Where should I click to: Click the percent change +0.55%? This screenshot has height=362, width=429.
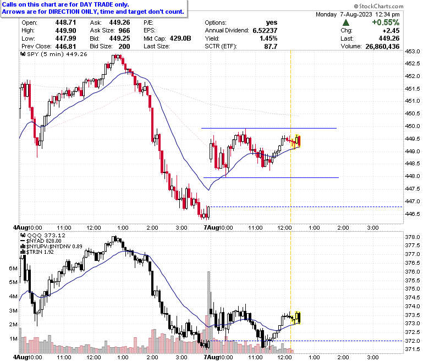[386, 22]
